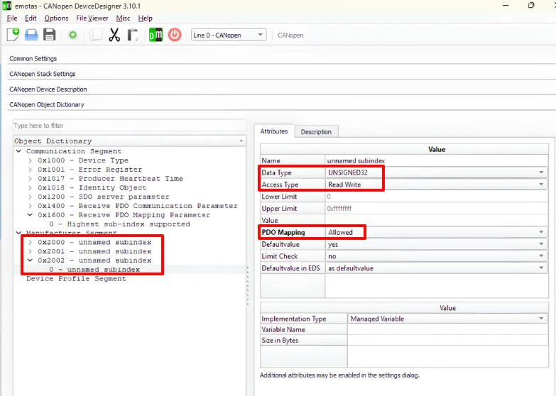This screenshot has height=396, width=556.
Task: Open the PDO Mapping Allowed dropdown
Action: [x=437, y=232]
